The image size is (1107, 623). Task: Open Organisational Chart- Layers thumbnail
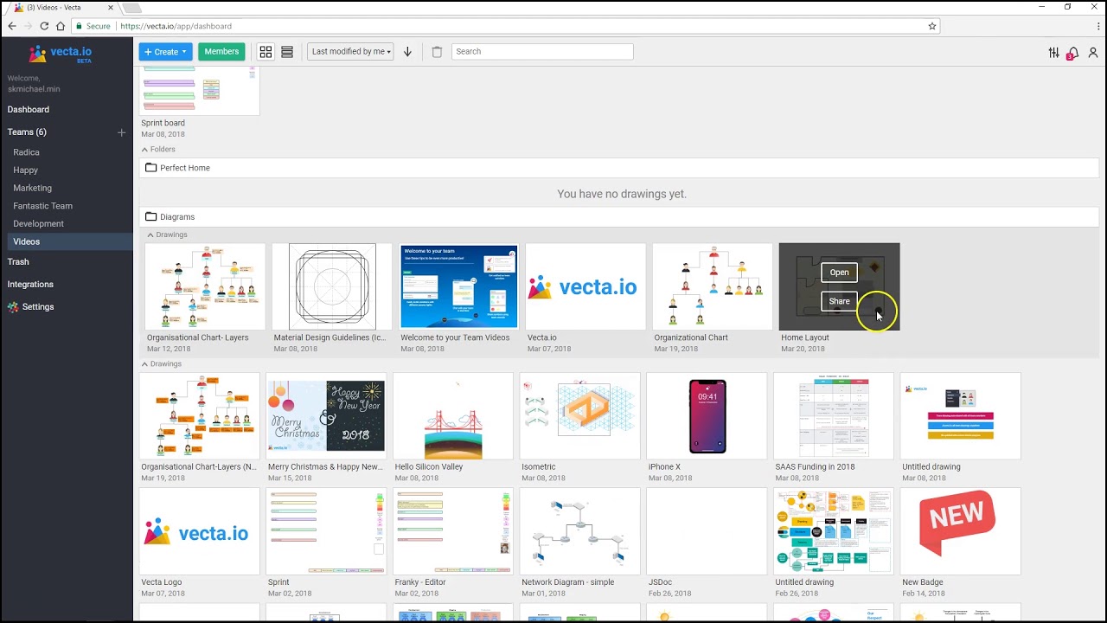tap(205, 286)
